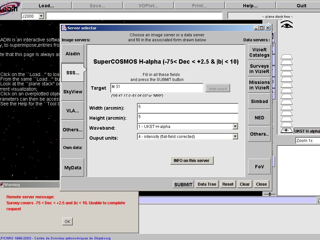The width and height of the screenshot is (320, 240).
Task: Open Missions in VizieR data server
Action: point(259,85)
